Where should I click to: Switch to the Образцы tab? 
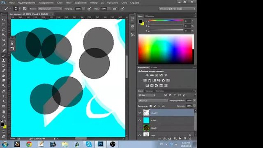[x=150, y=16]
